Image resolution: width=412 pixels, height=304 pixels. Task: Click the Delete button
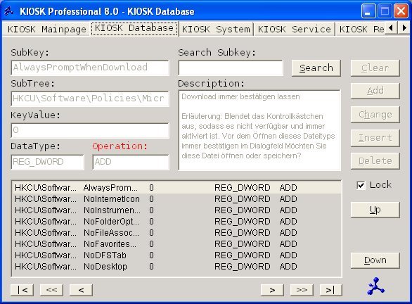(x=375, y=161)
